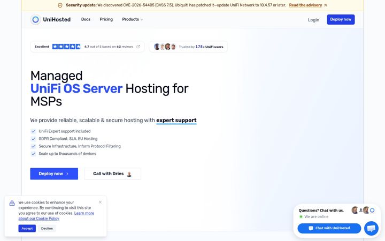The width and height of the screenshot is (385, 241).
Task: Open the UniHosted home brand text
Action: pos(57,19)
